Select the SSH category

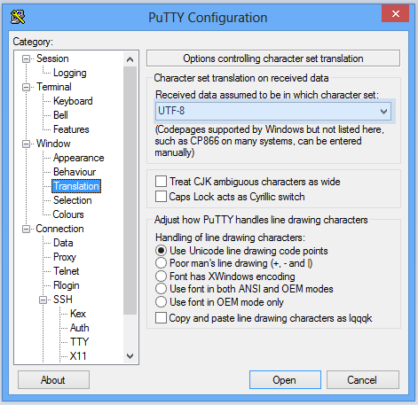[63, 300]
